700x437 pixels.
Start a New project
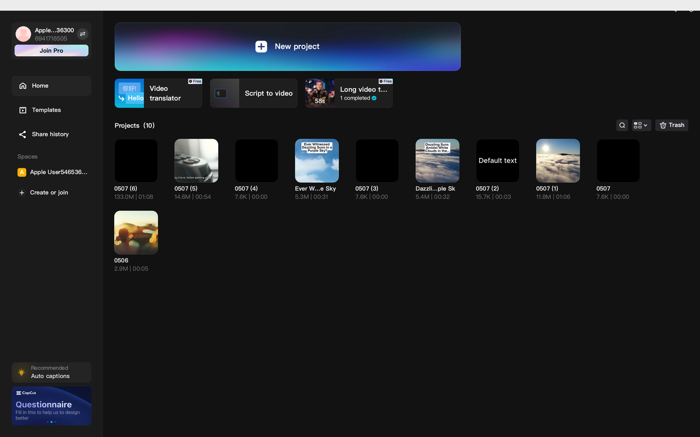[x=288, y=46]
